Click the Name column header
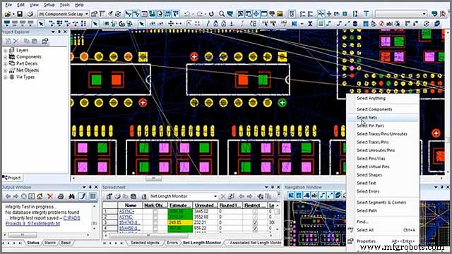 (131, 205)
